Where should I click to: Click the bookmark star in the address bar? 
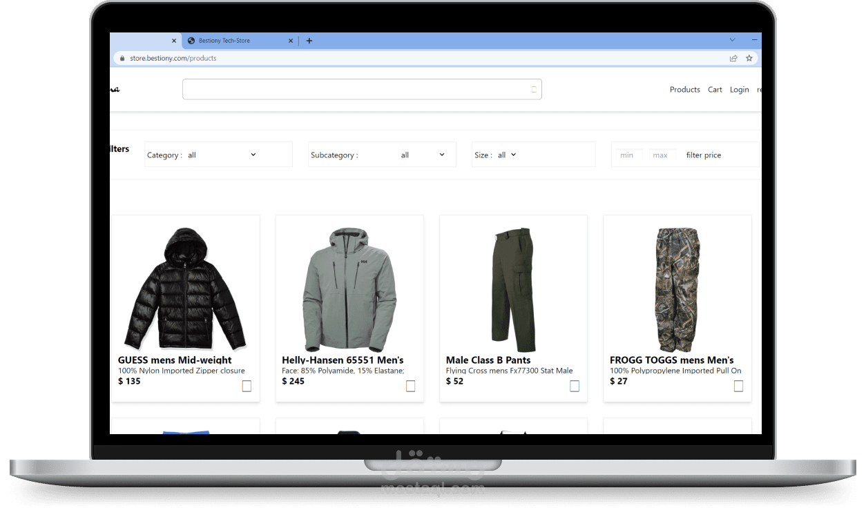tap(749, 58)
